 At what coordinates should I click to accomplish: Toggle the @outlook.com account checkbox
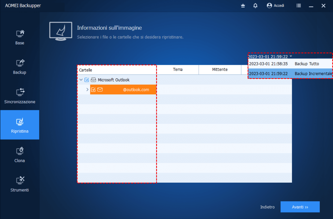pyautogui.click(x=93, y=90)
